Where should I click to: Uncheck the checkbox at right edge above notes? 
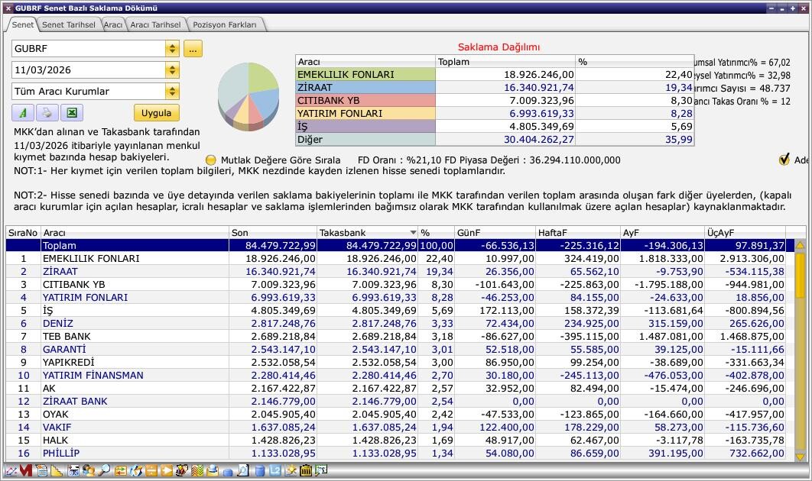point(784,160)
